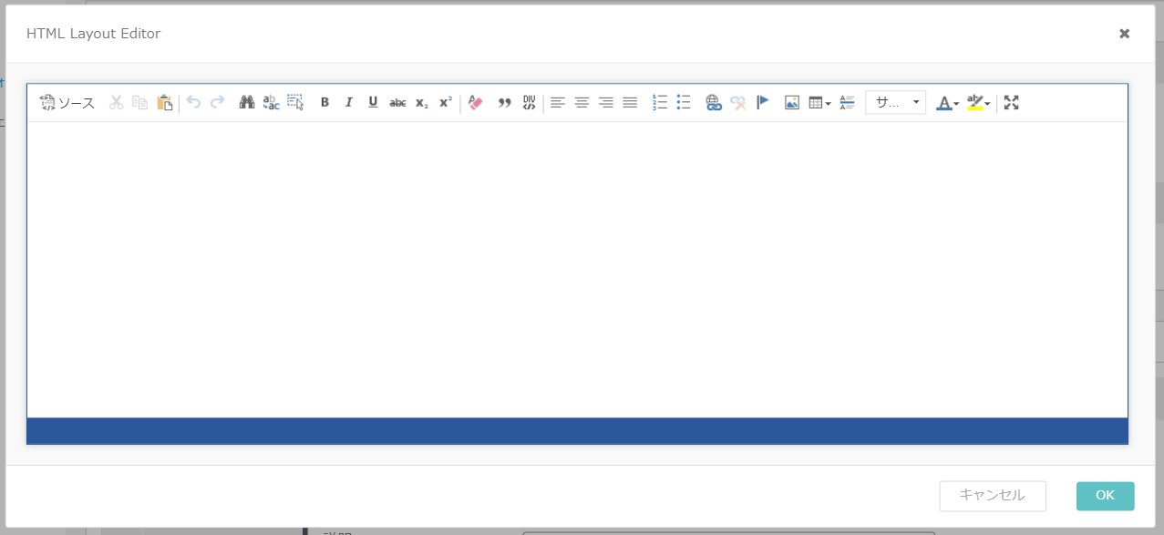
Task: Close the HTML Layout Editor dialog
Action: [1125, 34]
